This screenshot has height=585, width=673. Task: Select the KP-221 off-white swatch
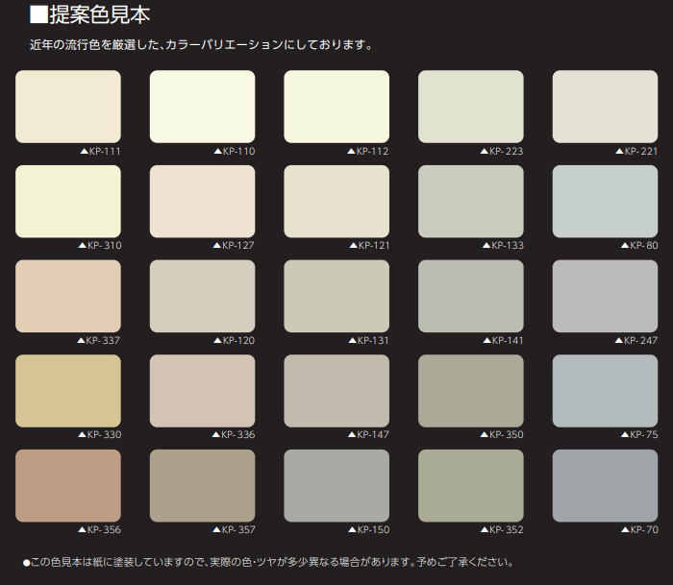click(605, 107)
